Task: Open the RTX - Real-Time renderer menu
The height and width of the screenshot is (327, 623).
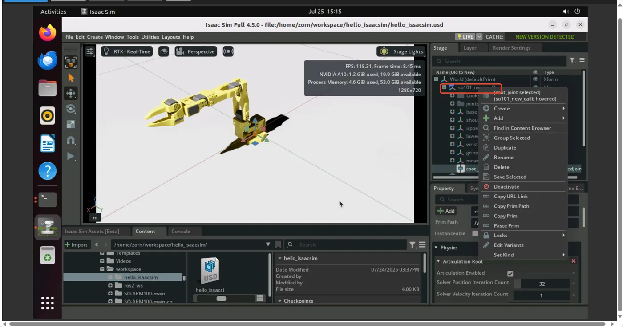Action: (x=127, y=51)
